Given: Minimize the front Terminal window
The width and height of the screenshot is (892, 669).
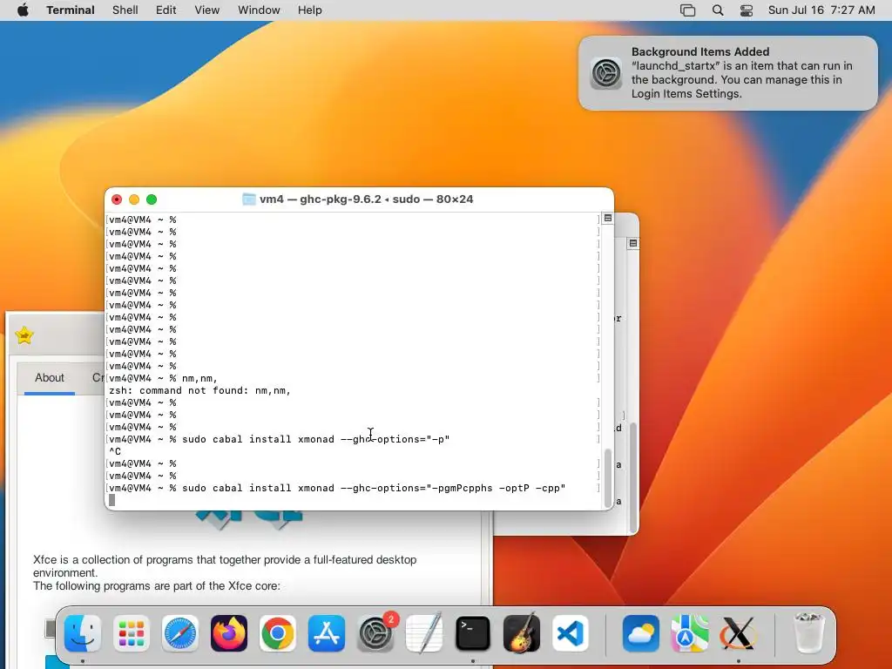Looking at the screenshot, I should (x=134, y=199).
